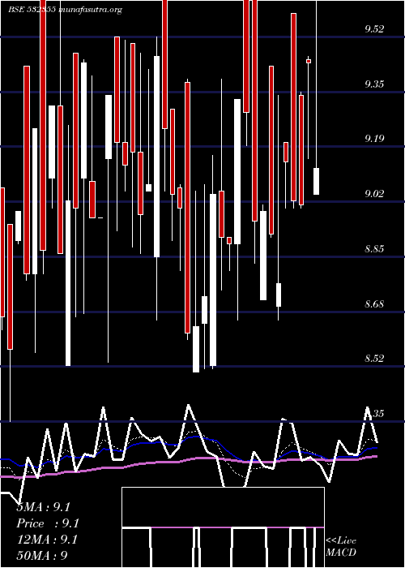The width and height of the screenshot is (405, 568).
Task: Click the 50MA : 9 legend entry
Action: (42, 556)
